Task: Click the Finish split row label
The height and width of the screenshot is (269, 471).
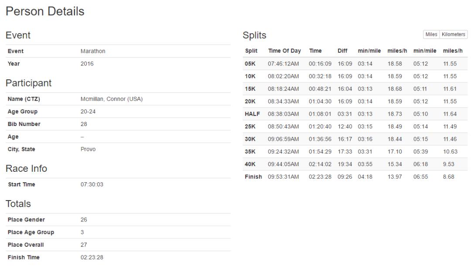Action: (253, 177)
